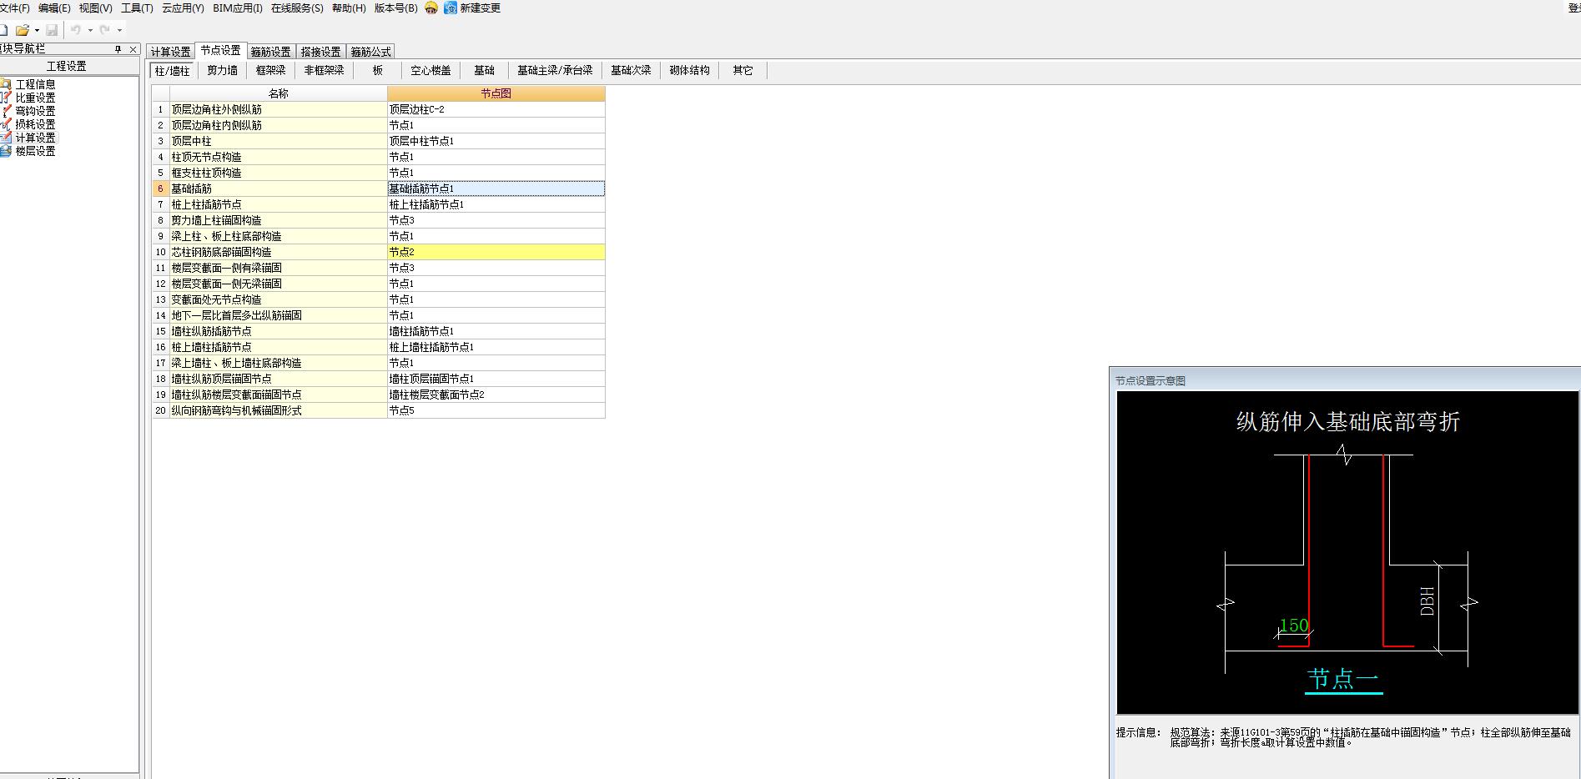Close the navigation panel

[133, 49]
